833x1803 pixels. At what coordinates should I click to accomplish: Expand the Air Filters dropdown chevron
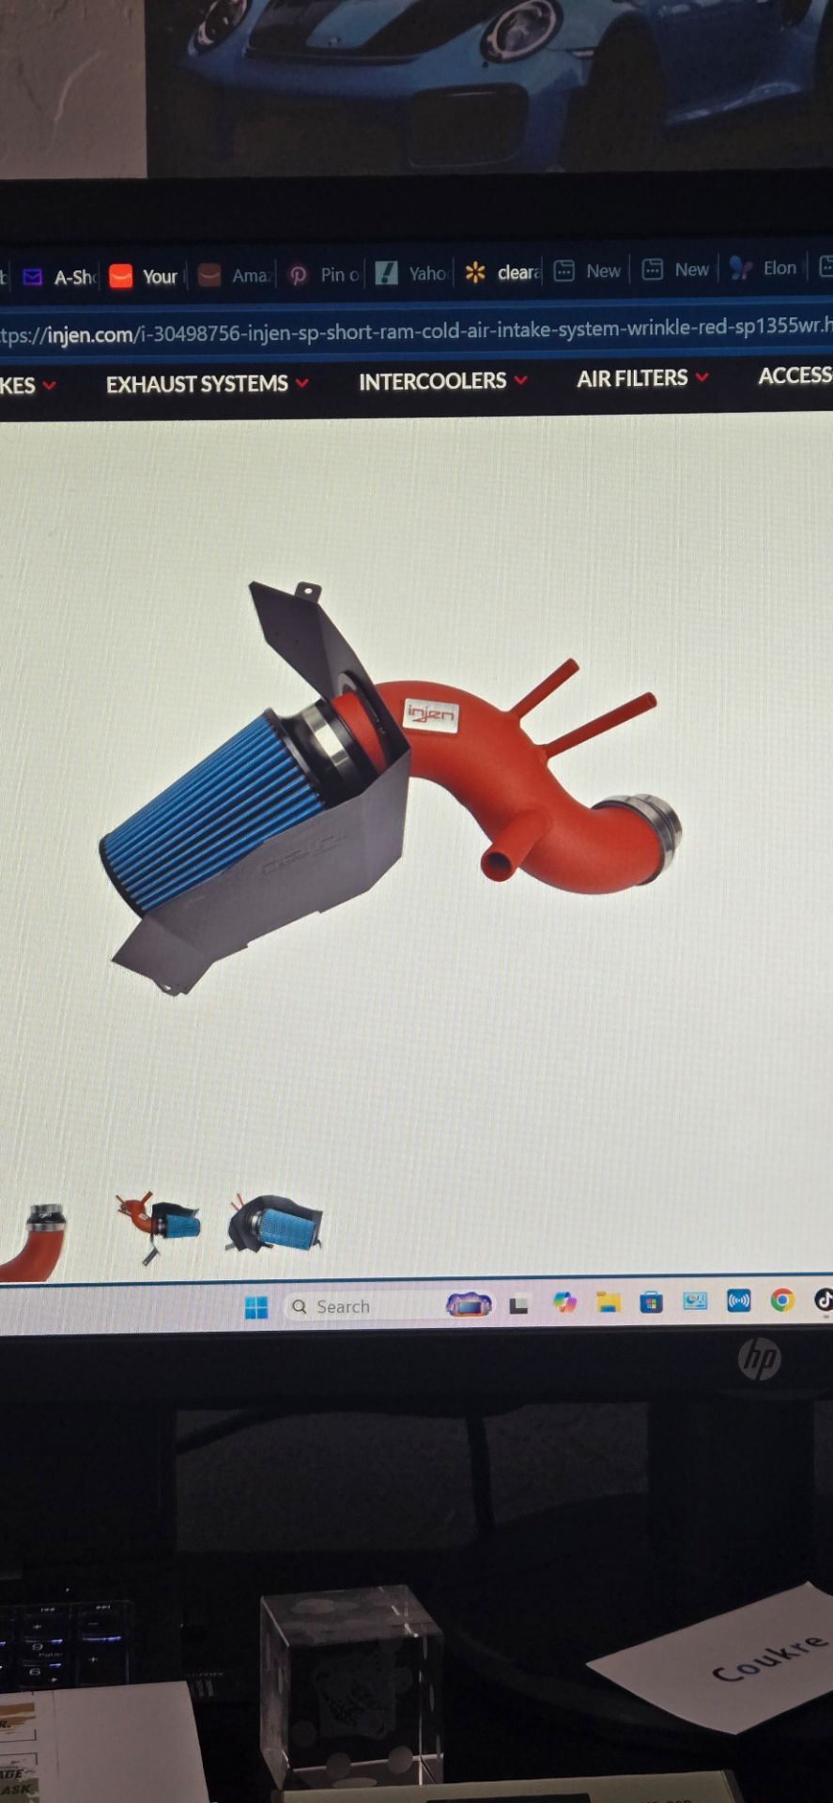pyautogui.click(x=702, y=377)
